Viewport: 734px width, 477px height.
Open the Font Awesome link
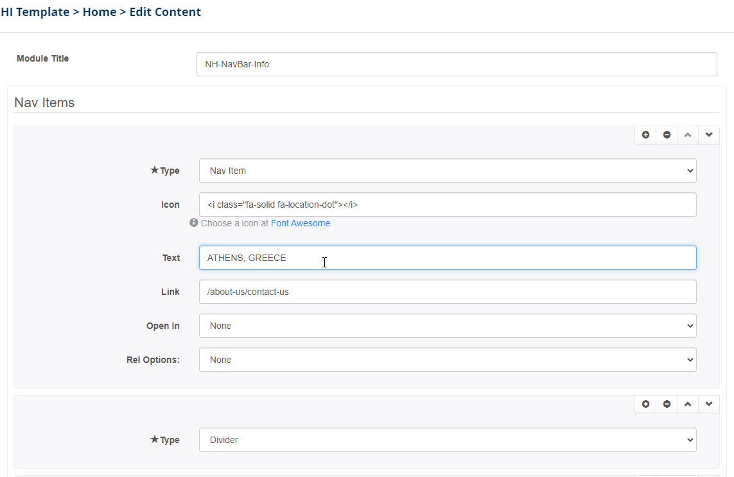pos(300,223)
